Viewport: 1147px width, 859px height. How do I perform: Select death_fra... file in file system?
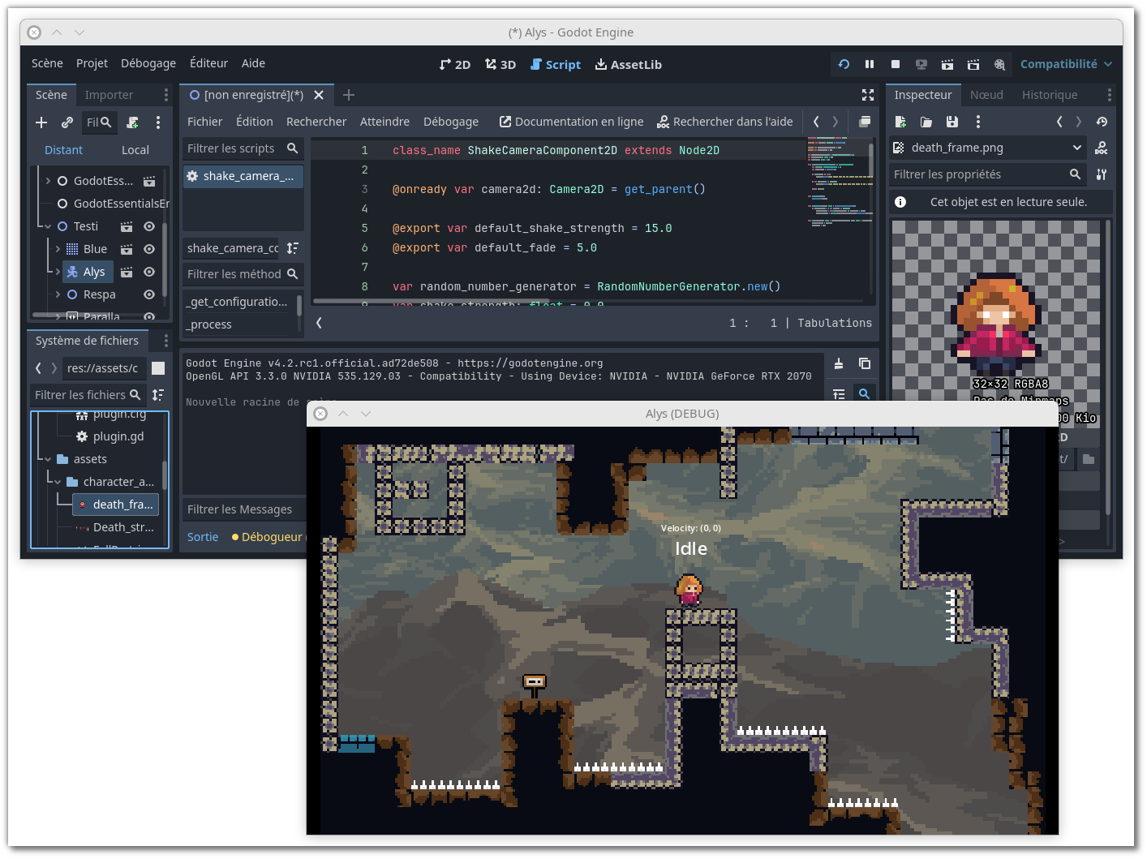tap(115, 505)
